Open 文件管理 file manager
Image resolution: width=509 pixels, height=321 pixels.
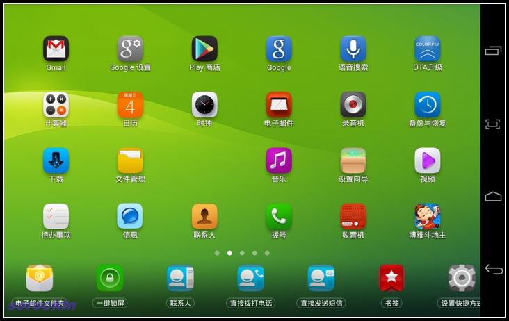tap(130, 160)
